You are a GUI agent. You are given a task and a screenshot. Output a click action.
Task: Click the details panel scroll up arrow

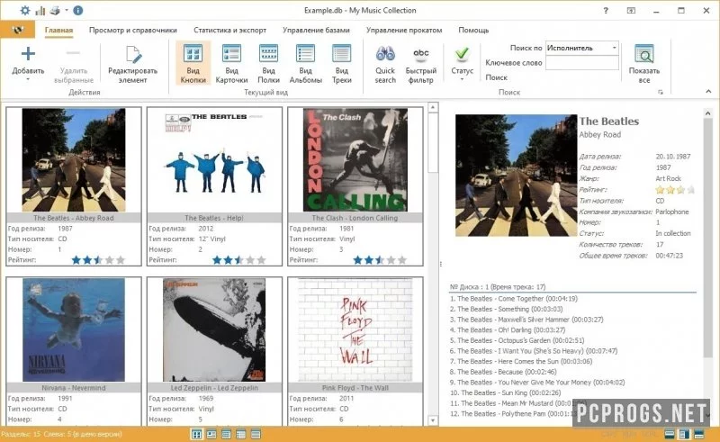click(707, 113)
